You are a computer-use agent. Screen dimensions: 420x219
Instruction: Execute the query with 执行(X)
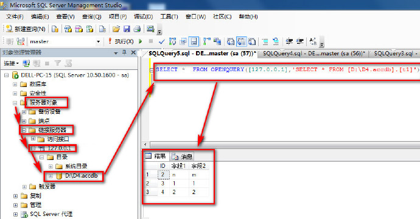click(121, 41)
